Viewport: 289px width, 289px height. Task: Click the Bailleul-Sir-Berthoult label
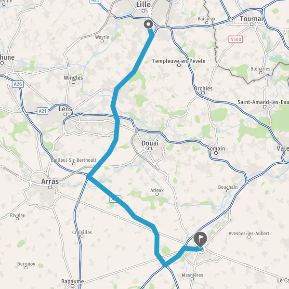74,160
